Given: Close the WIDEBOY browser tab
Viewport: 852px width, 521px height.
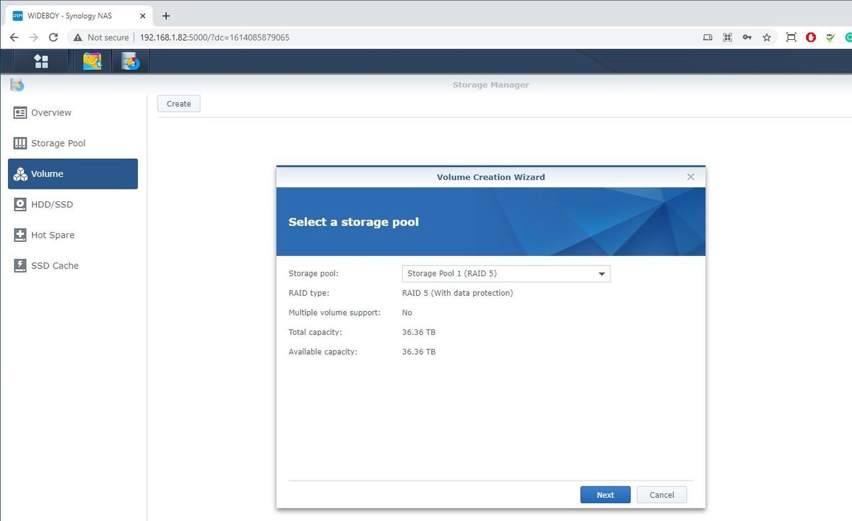Looking at the screenshot, I should point(142,16).
